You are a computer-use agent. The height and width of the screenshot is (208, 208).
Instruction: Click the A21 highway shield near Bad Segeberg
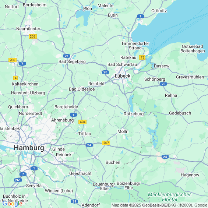[x=67, y=56]
